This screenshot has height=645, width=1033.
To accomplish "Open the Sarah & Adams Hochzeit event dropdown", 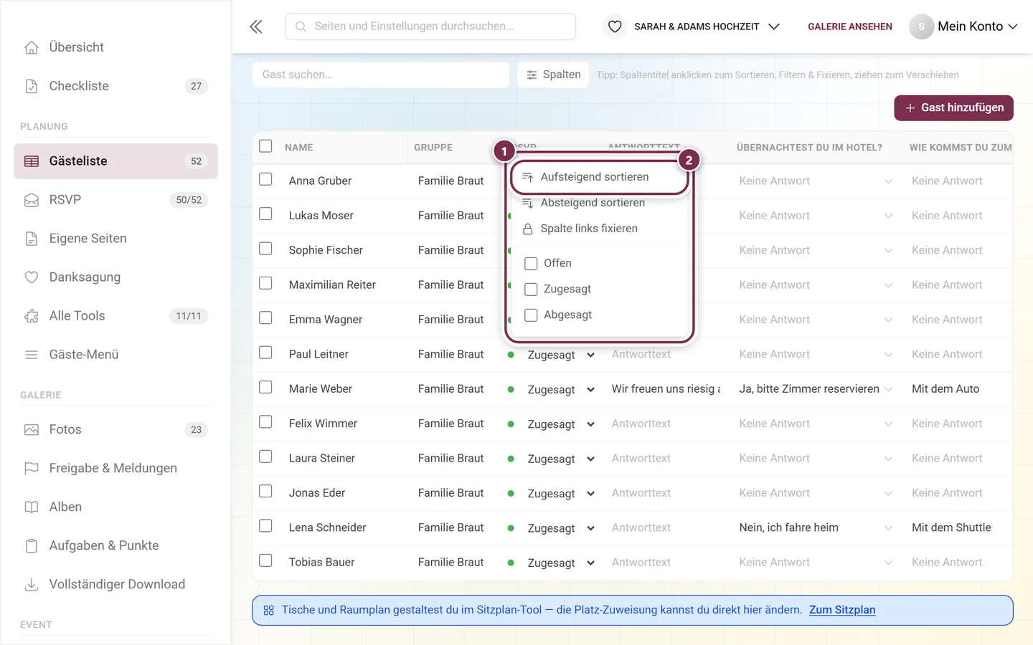I will pyautogui.click(x=707, y=27).
